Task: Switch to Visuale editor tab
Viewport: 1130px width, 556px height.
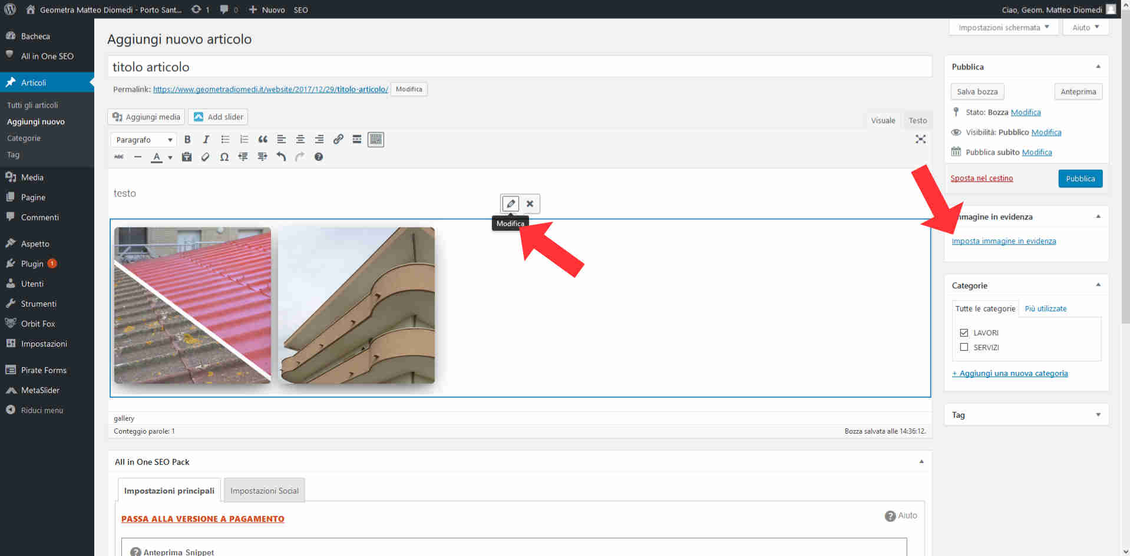Action: (x=883, y=120)
